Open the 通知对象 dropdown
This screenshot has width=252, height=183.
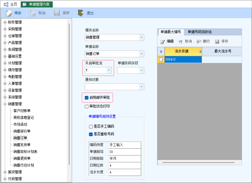pos(141,87)
